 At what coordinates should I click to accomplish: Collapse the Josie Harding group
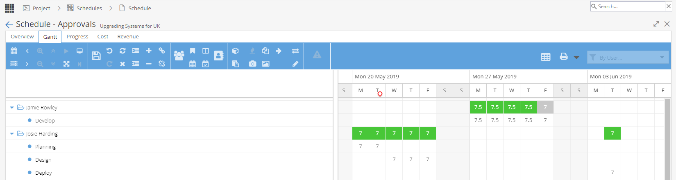[12, 133]
